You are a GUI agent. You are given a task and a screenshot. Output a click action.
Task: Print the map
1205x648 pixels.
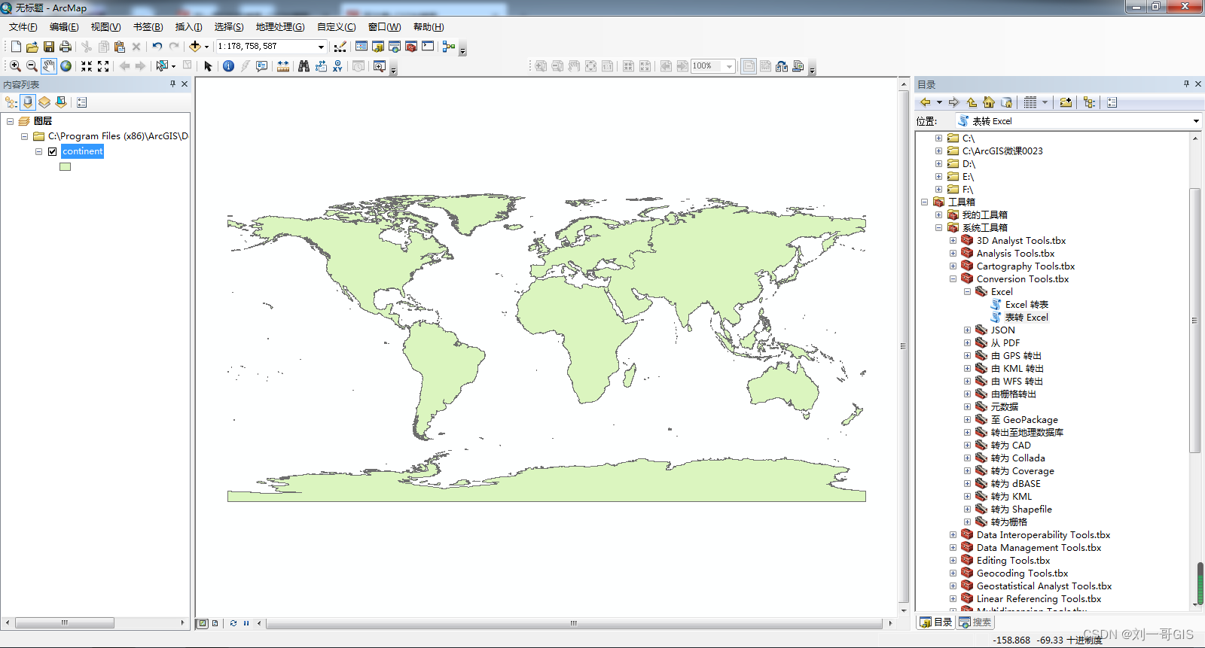(66, 47)
